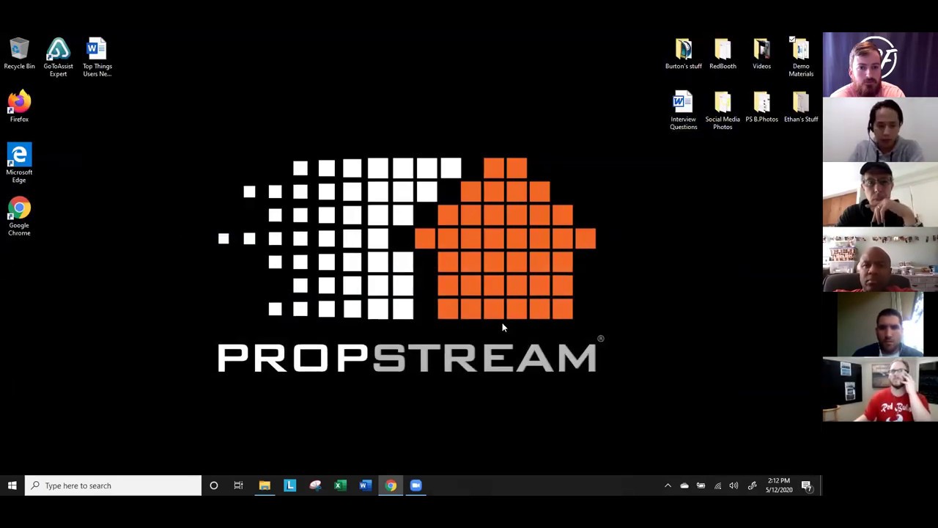938x528 pixels.
Task: Show hidden system tray icons
Action: [668, 485]
